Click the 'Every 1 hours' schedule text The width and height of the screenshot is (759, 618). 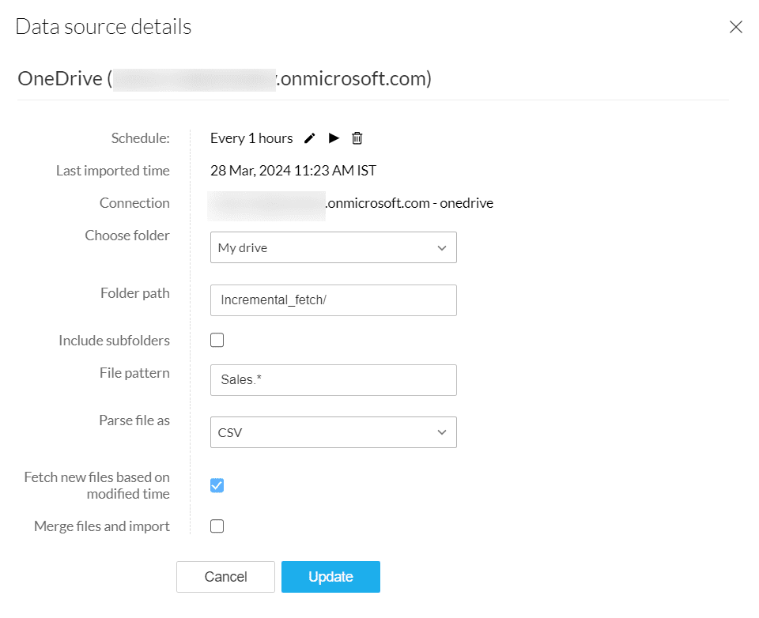point(251,138)
